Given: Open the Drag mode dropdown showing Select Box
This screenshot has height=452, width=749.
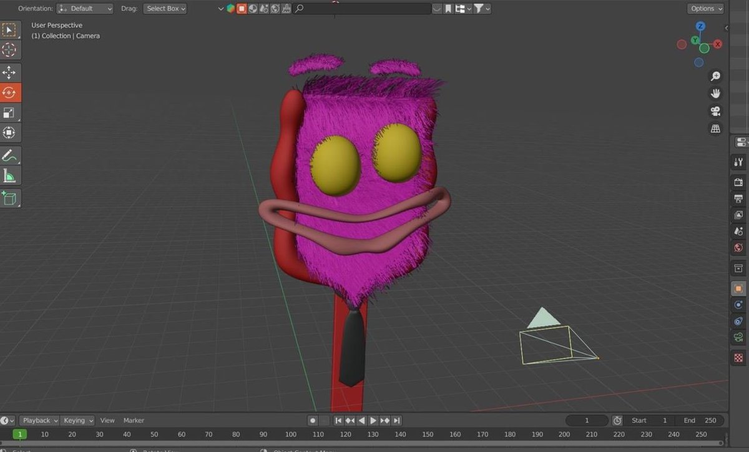Looking at the screenshot, I should pyautogui.click(x=165, y=8).
